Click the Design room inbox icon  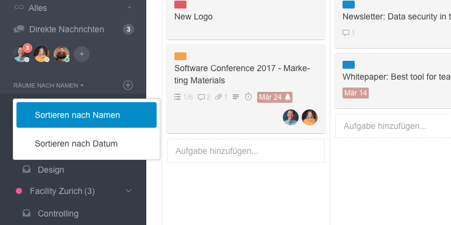coord(27,170)
